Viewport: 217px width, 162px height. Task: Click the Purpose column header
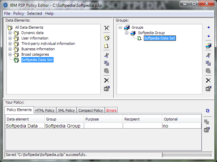[x=103, y=119]
